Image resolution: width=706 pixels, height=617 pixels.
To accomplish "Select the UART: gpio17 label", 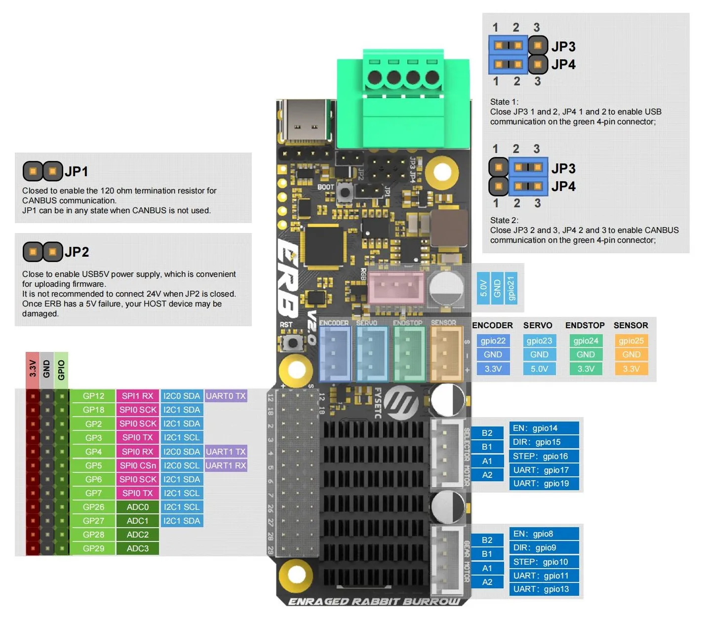I will 544,470.
